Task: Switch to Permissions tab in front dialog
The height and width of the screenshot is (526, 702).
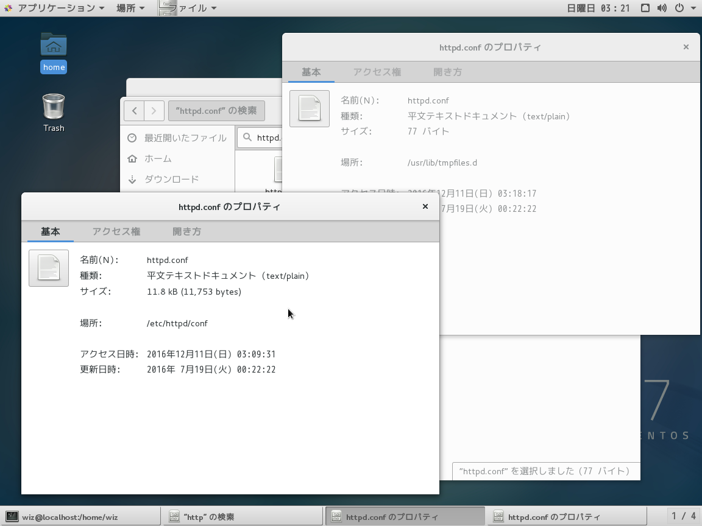Action: pos(116,231)
